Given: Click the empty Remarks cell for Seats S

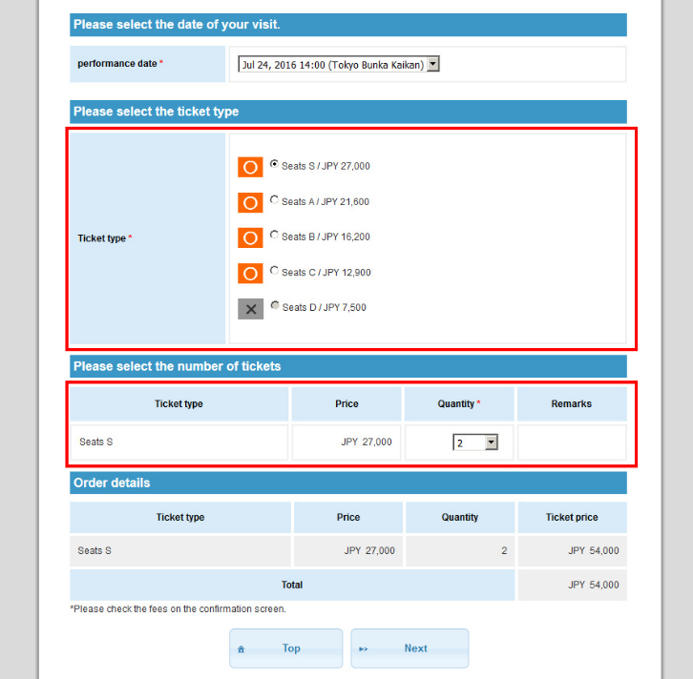Looking at the screenshot, I should [x=572, y=442].
